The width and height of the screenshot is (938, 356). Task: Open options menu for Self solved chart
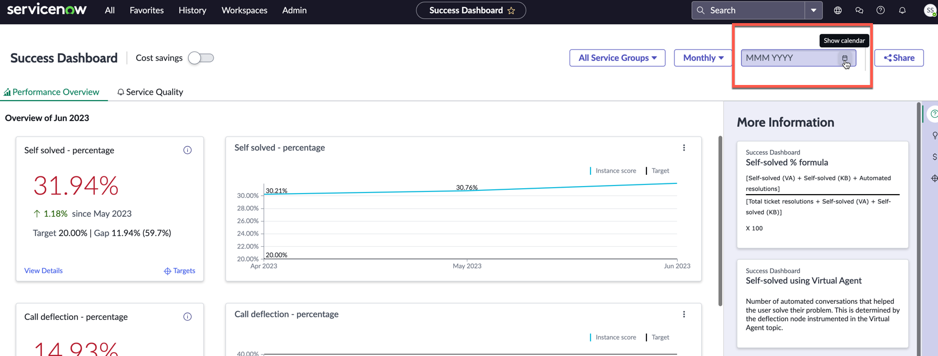click(684, 148)
